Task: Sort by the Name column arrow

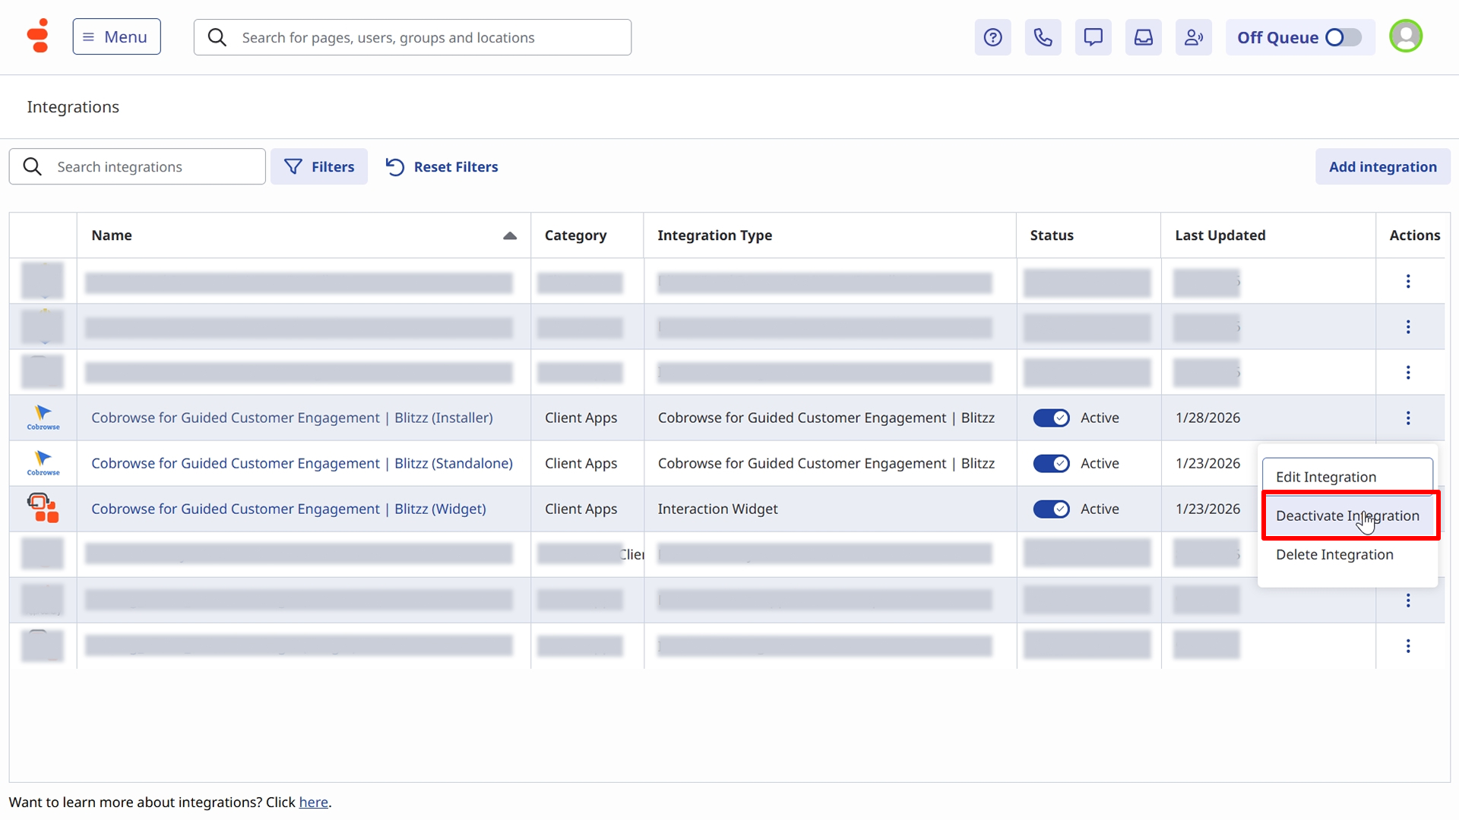Action: coord(509,235)
